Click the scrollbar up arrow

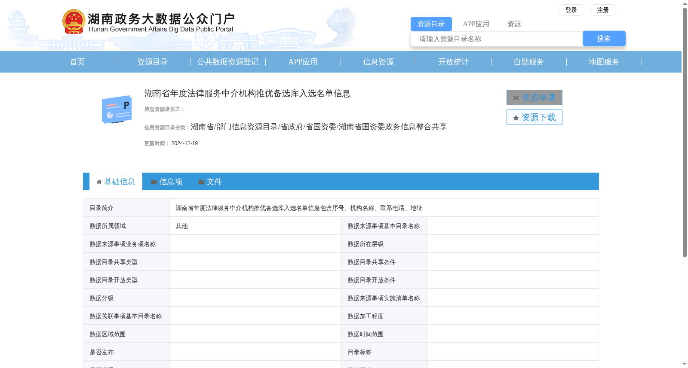pyautogui.click(x=685, y=3)
